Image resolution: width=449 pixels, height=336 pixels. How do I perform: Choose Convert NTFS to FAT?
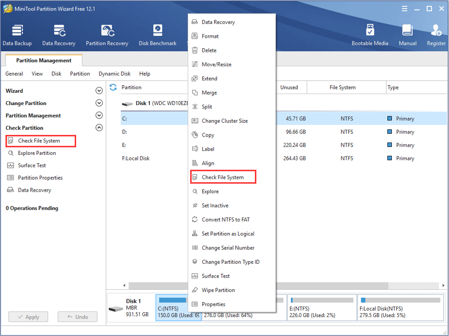point(231,220)
